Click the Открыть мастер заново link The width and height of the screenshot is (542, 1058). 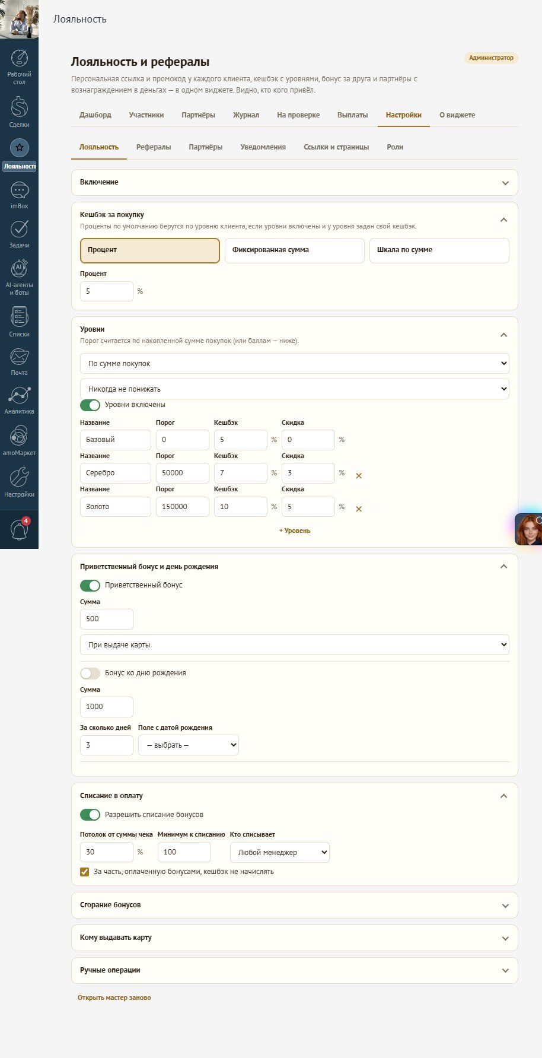(x=114, y=997)
